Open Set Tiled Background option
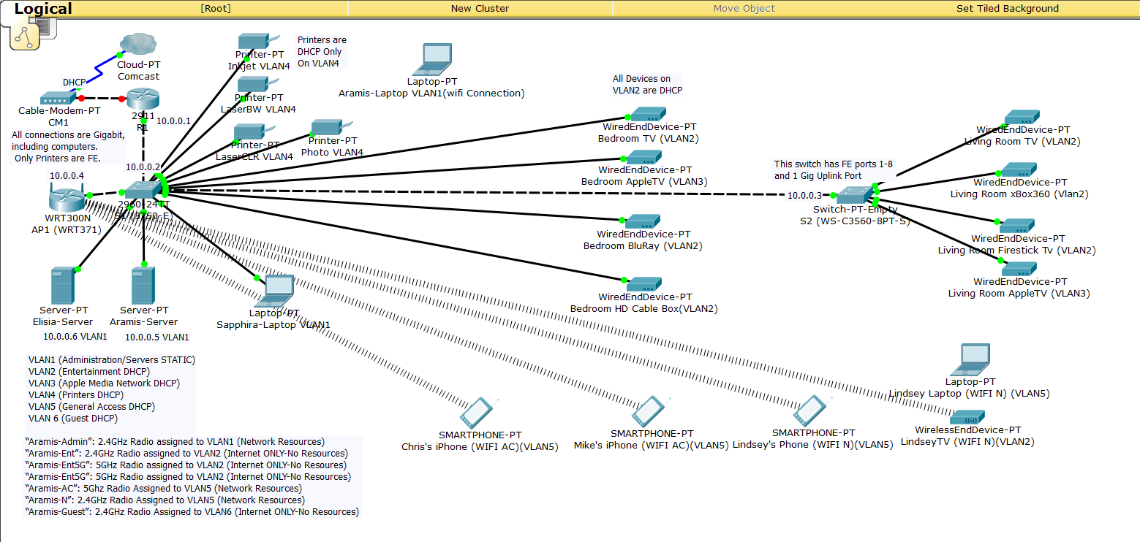This screenshot has height=542, width=1140. (1007, 9)
